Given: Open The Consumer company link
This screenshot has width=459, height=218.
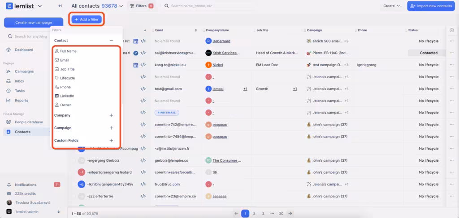Looking at the screenshot, I should tap(227, 160).
